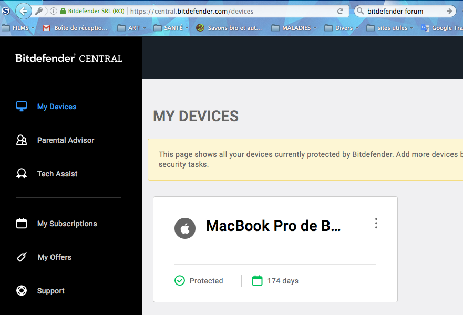Select My Subscriptions in the sidebar
This screenshot has width=463, height=315.
point(67,224)
